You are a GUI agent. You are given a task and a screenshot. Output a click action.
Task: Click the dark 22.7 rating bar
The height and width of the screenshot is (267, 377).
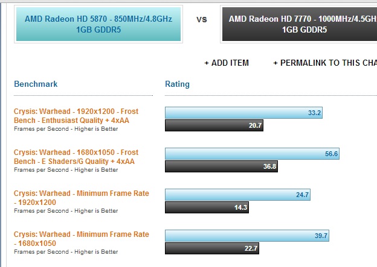tap(213, 248)
